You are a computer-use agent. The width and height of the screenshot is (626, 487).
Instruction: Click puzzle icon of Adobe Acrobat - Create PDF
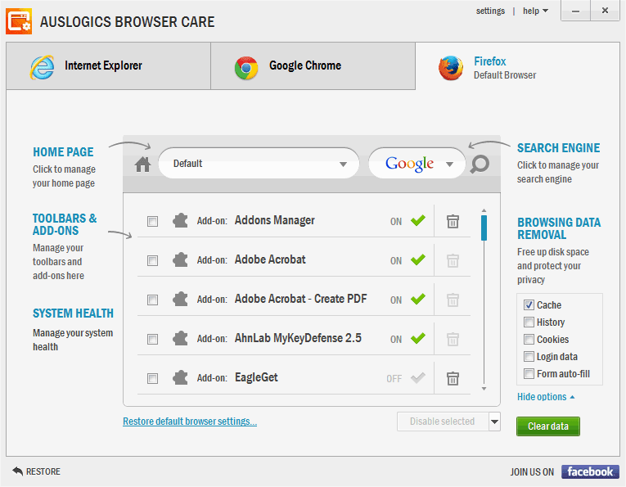click(180, 300)
